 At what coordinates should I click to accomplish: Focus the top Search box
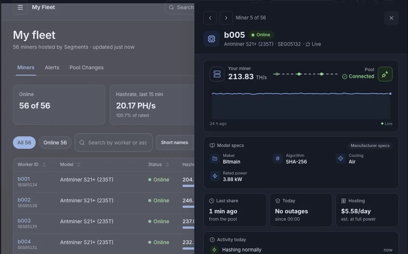click(x=180, y=7)
